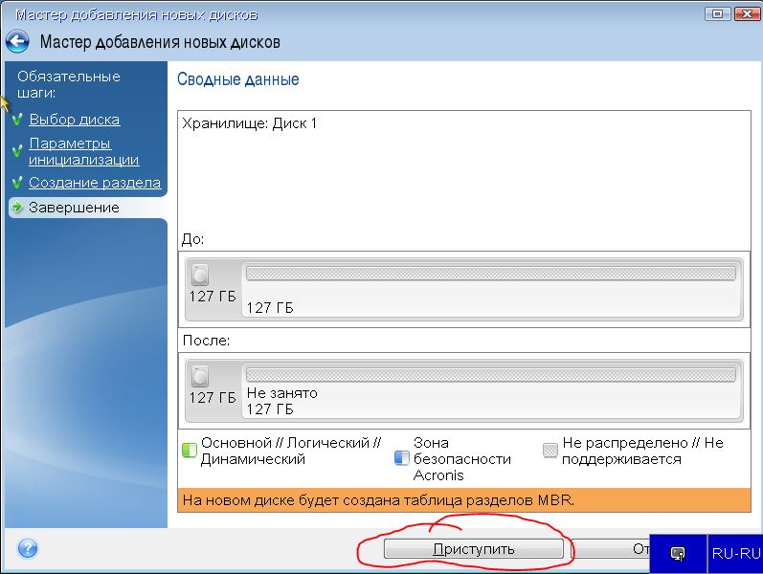The height and width of the screenshot is (574, 763).
Task: Click the checkmark beside "Параметры инициализации"
Action: [x=17, y=152]
